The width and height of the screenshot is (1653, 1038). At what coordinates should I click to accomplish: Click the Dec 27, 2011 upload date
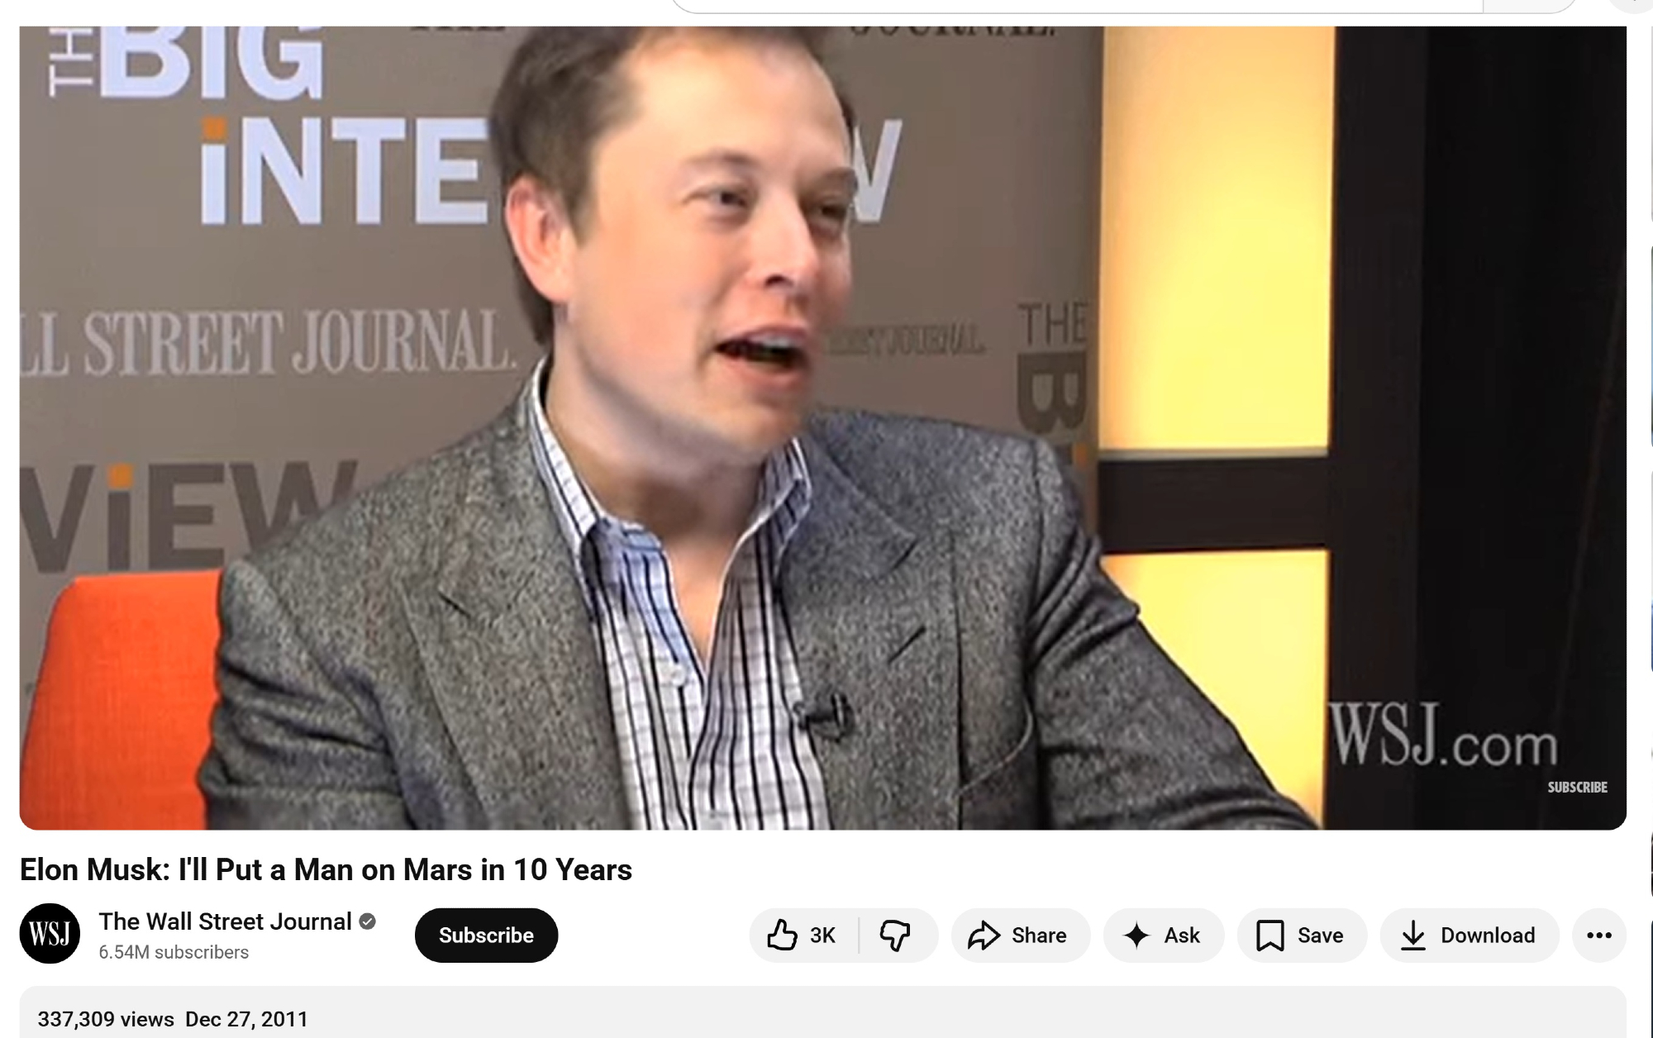tap(246, 1019)
